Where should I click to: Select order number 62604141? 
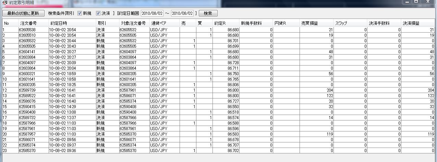27,52
